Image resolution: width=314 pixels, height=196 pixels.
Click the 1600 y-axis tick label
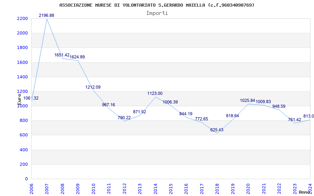click(x=22, y=62)
